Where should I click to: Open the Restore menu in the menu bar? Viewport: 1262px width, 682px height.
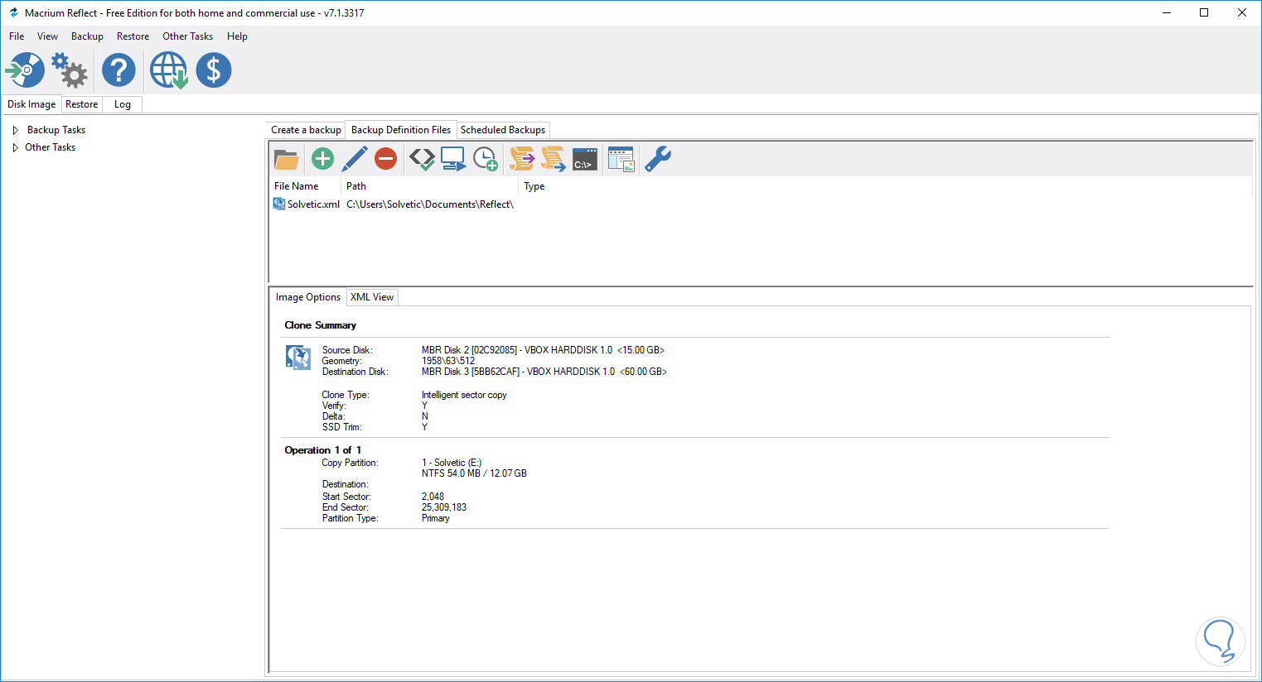pyautogui.click(x=133, y=36)
